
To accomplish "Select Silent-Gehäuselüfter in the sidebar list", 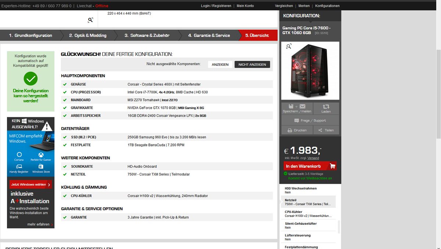I will coord(308,225).
